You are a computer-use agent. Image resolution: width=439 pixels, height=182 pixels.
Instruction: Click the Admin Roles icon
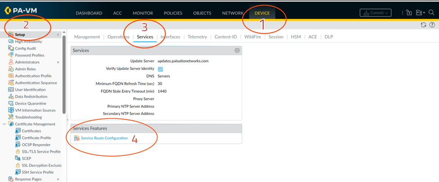(x=11, y=69)
